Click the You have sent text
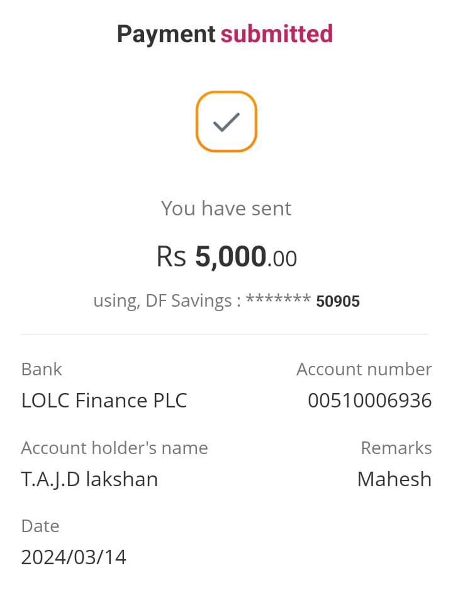Screen dimensions: 453x597 (x=226, y=208)
